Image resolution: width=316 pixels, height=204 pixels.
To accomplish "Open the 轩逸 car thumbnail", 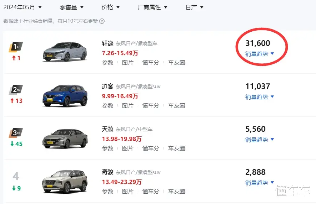I will tap(65, 52).
